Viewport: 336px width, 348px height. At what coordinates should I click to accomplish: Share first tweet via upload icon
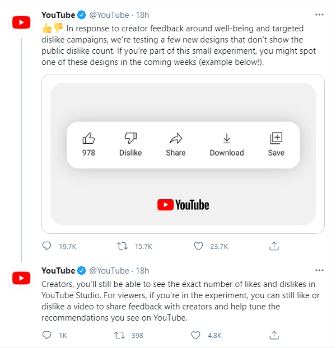[274, 246]
